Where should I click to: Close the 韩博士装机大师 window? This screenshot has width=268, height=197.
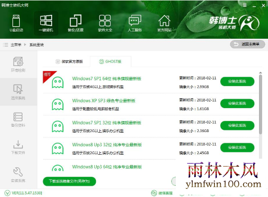263,5
